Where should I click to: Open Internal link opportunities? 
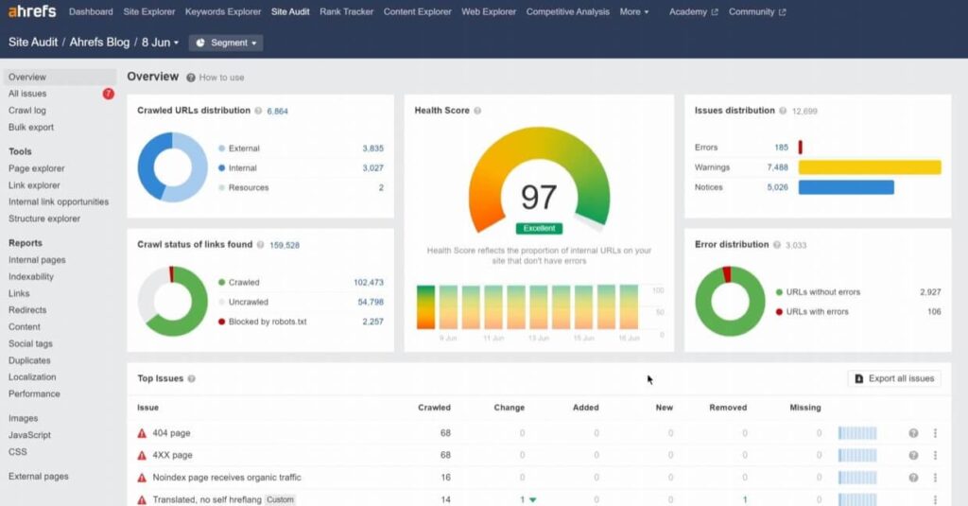tap(59, 202)
